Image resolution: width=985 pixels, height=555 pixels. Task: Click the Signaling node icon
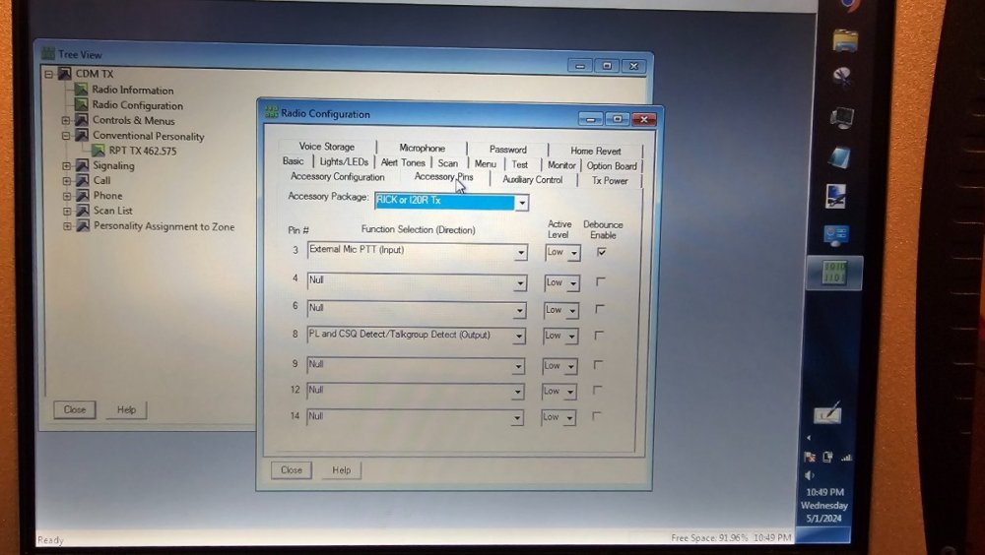[x=82, y=165]
